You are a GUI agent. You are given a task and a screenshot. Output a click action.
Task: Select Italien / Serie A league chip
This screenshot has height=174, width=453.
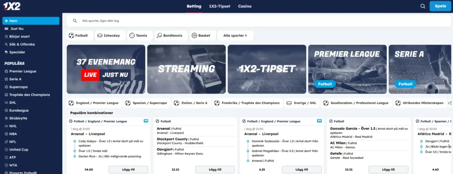tap(192, 103)
